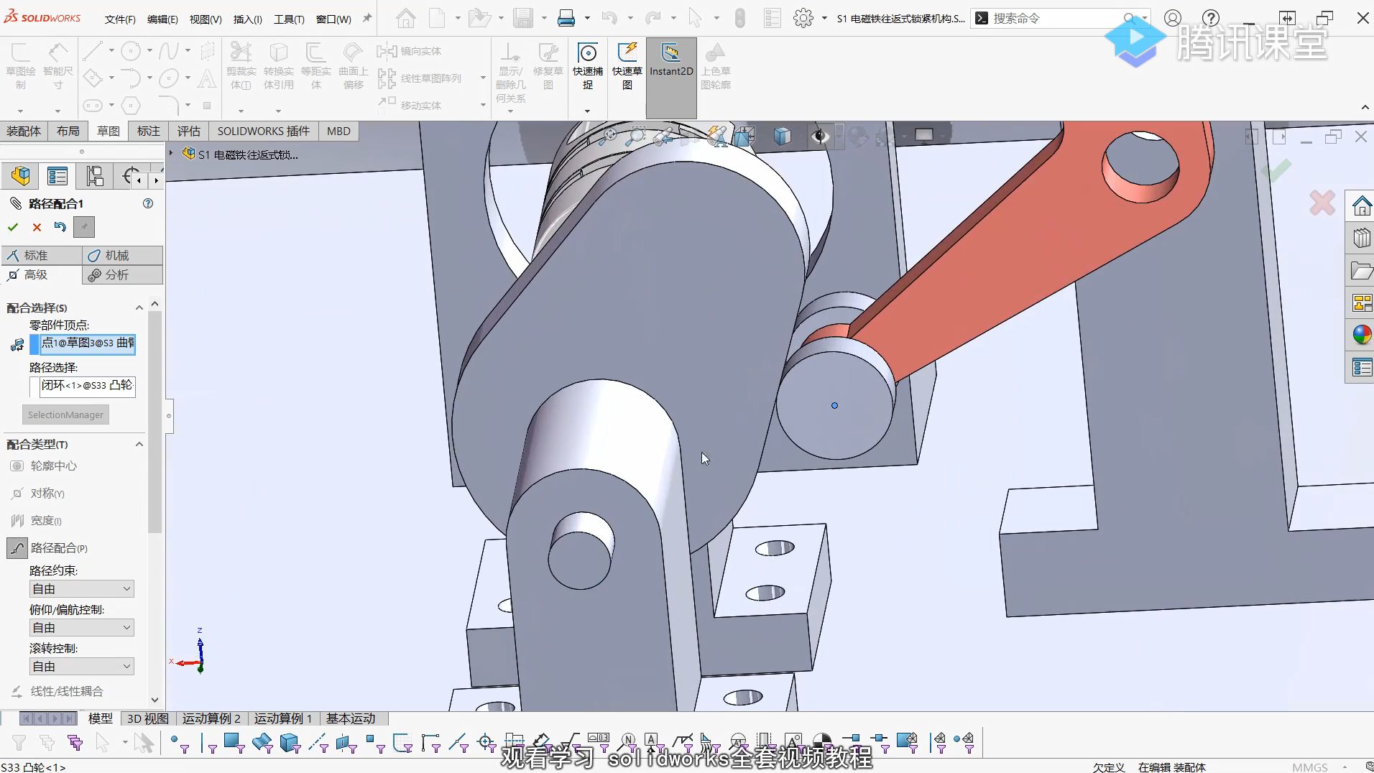Switch to 评估 ribbon tab
Screen dimensions: 1374x773
(x=189, y=131)
